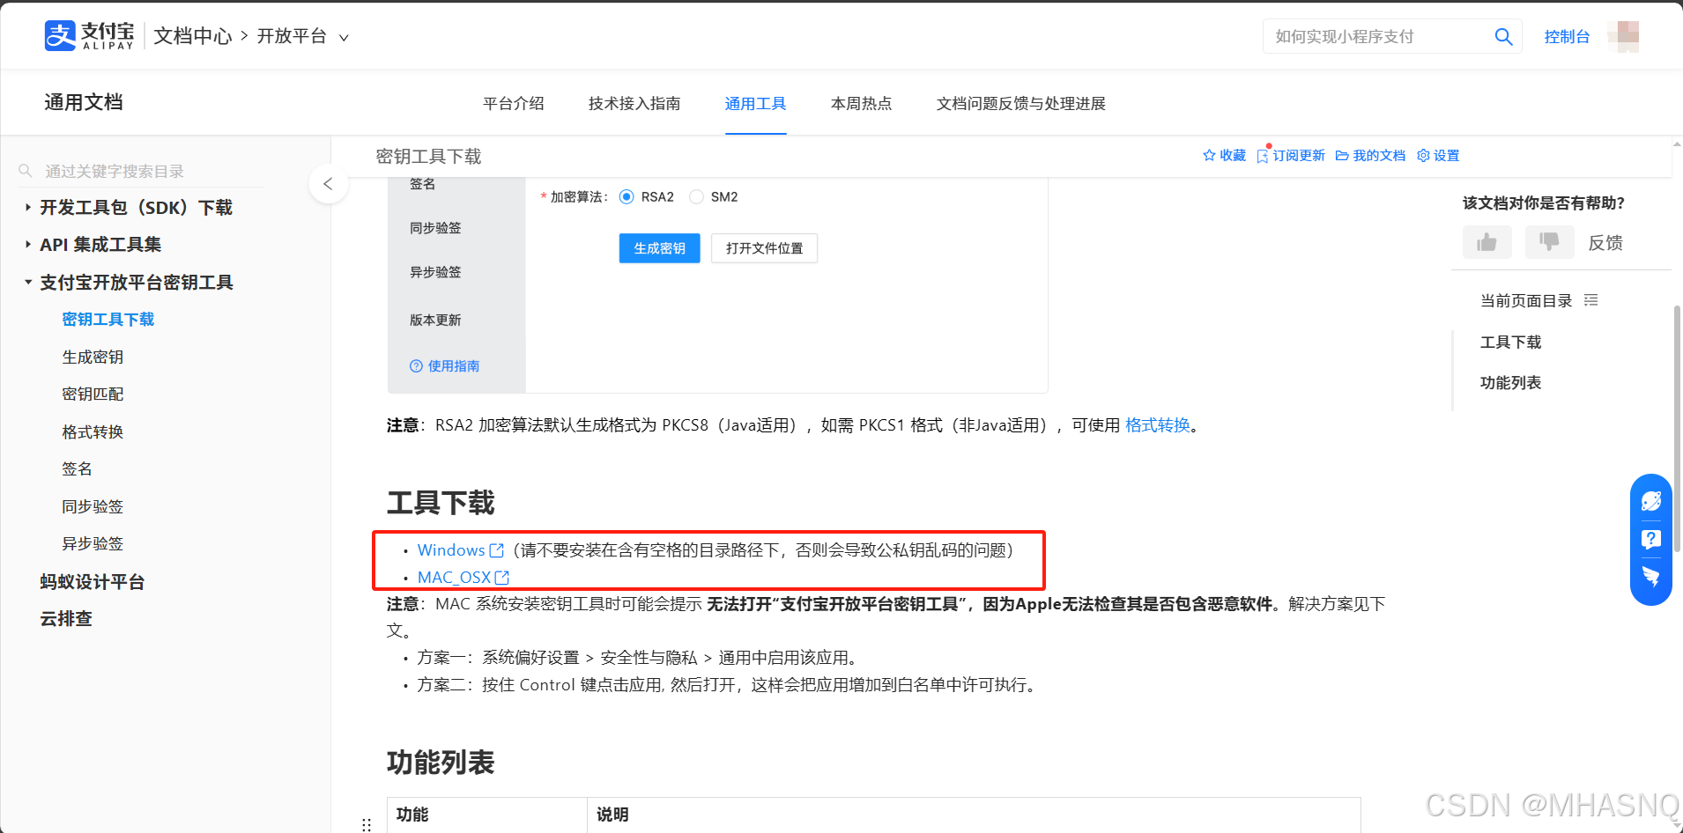Open 格式转换 in sidebar tree

click(x=93, y=432)
